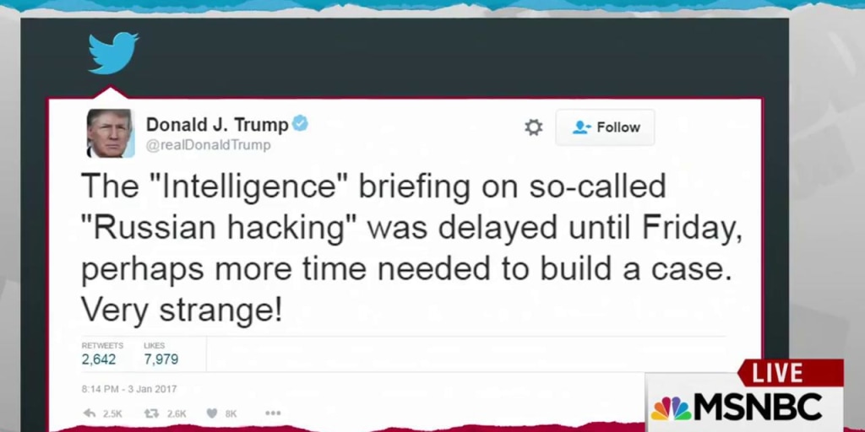The height and width of the screenshot is (432, 865).
Task: Click the profile avatar thumbnail
Action: [111, 133]
